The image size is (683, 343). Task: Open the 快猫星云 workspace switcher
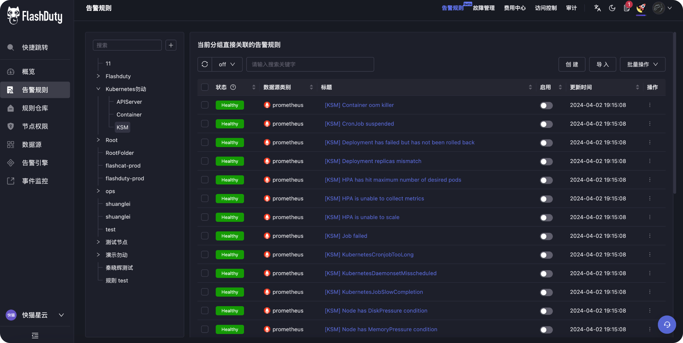pyautogui.click(x=35, y=315)
